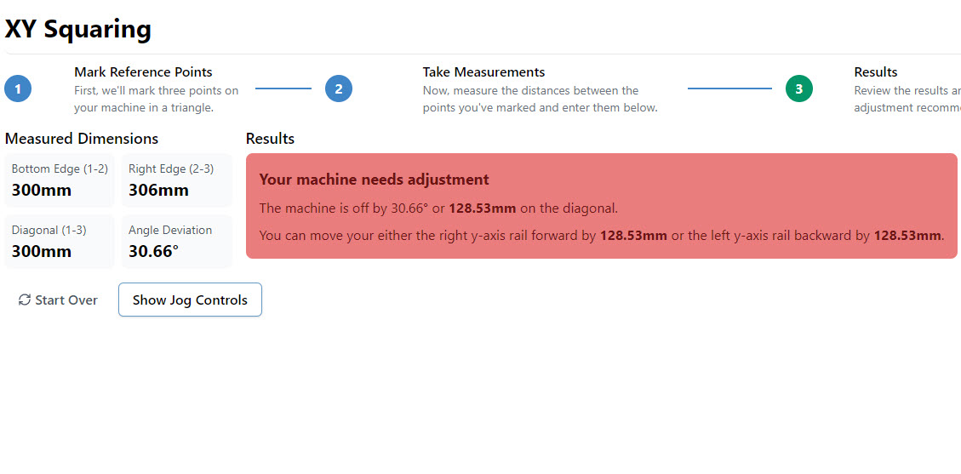
Task: Click the Bottom Edge (1-2) measurement card
Action: [x=60, y=180]
